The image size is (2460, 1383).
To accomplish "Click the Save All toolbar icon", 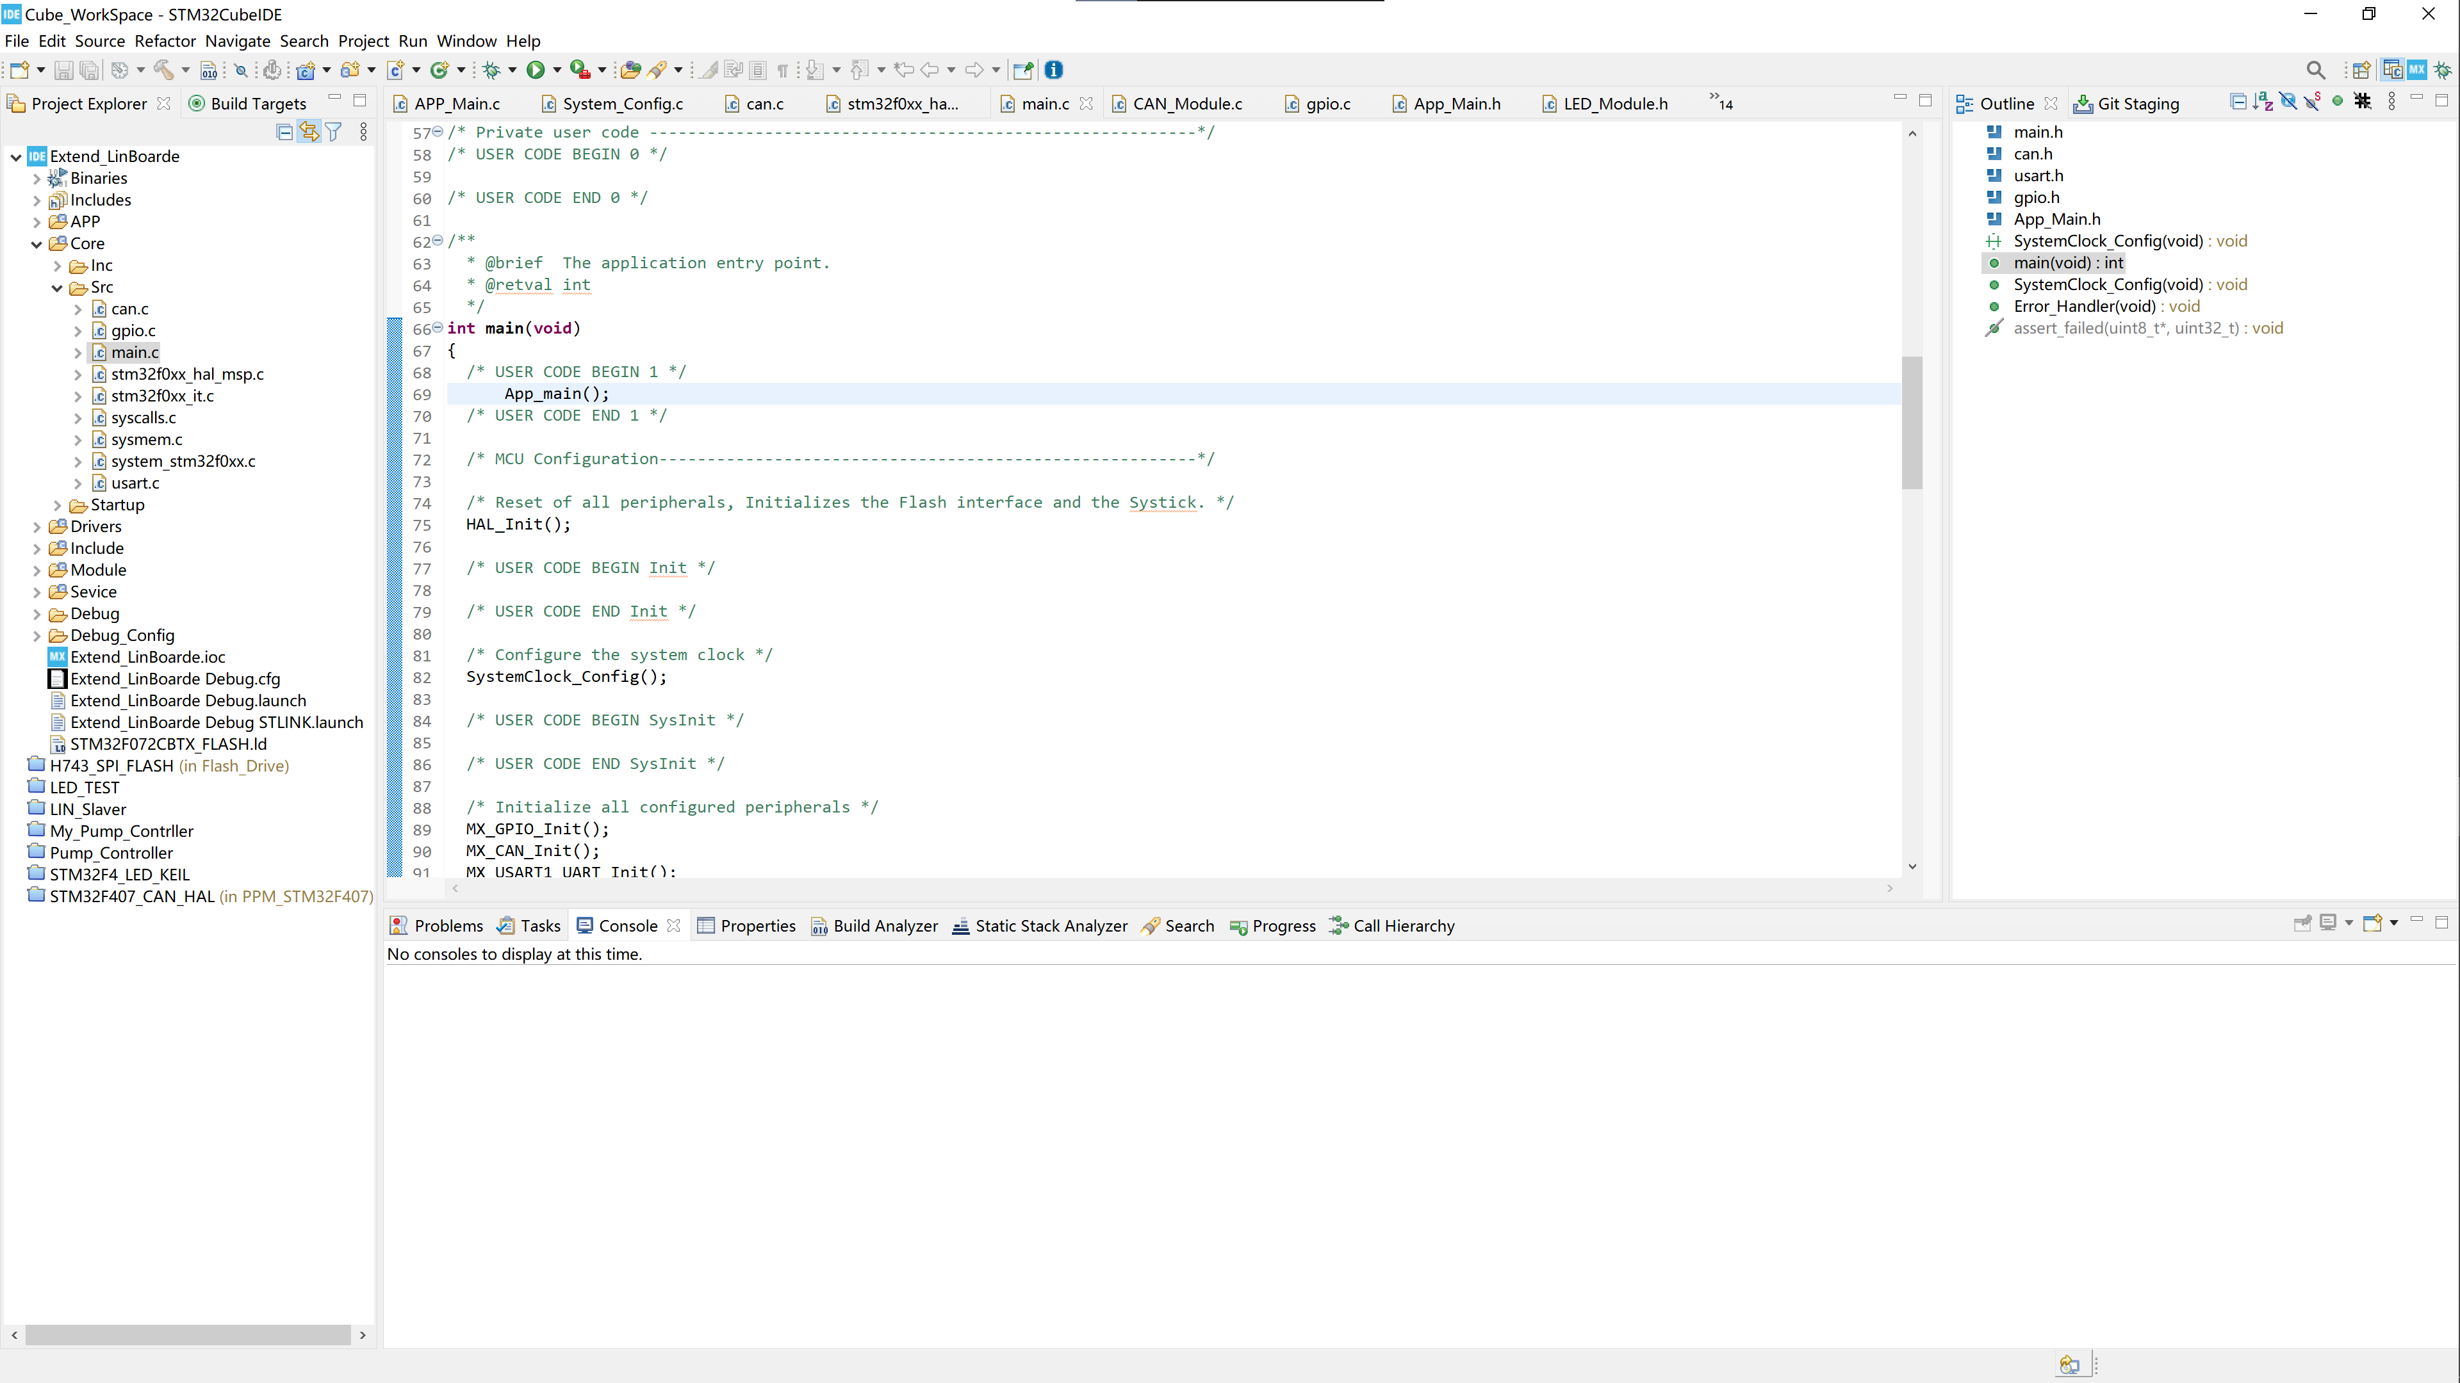I will click(x=89, y=70).
